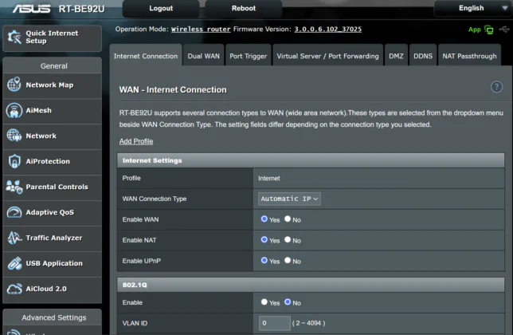Click the USB Application icon
The width and height of the screenshot is (513, 335).
point(14,263)
